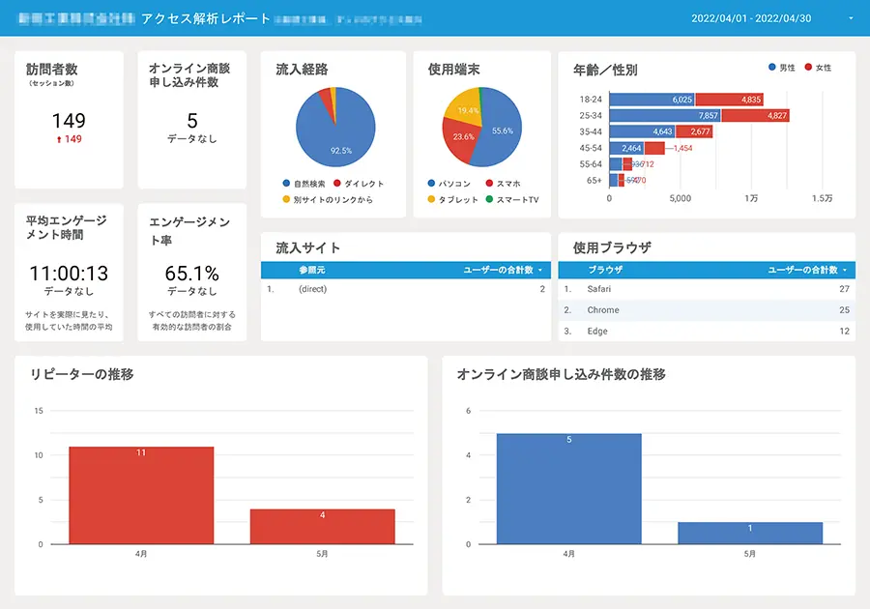
Task: Click the スマホ legend dot
Action: pos(489,184)
